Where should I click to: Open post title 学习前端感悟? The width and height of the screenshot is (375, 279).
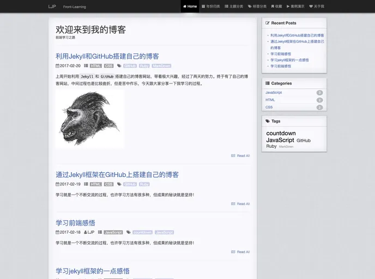tap(75, 223)
